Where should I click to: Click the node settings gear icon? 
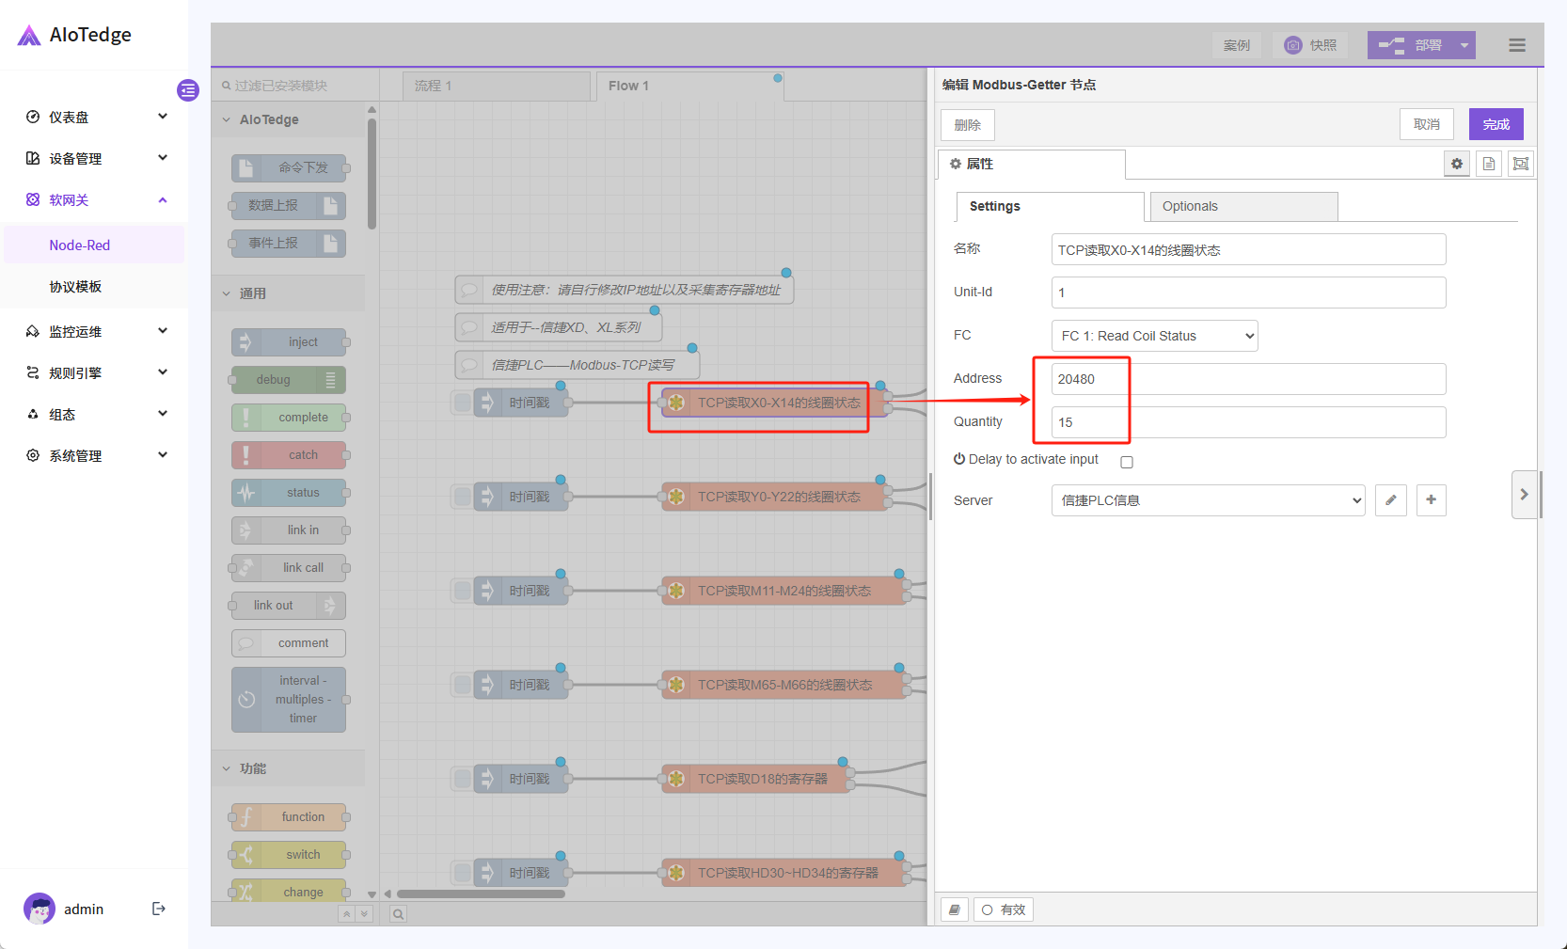click(1456, 164)
